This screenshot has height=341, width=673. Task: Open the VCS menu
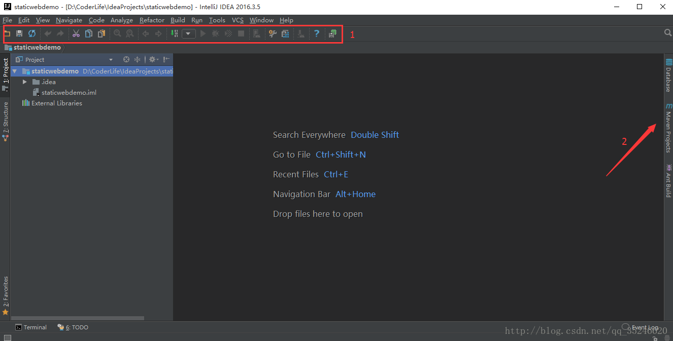[238, 20]
